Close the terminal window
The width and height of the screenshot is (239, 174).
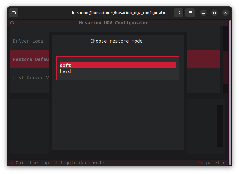point(225,13)
